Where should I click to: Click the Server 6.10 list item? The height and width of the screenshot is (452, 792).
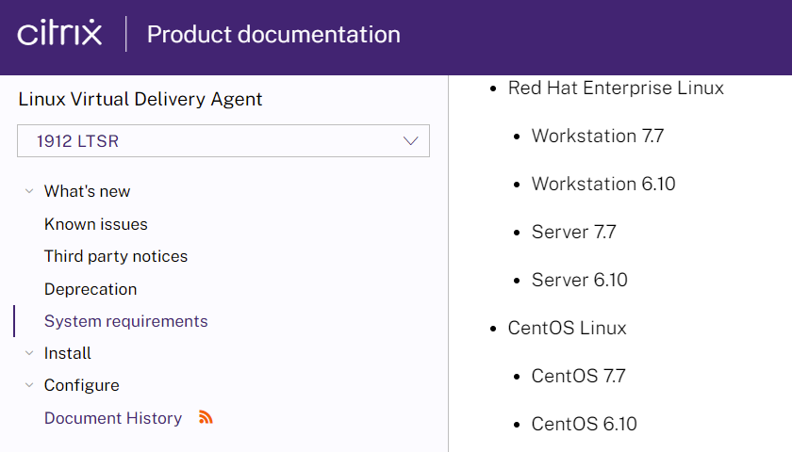(579, 280)
